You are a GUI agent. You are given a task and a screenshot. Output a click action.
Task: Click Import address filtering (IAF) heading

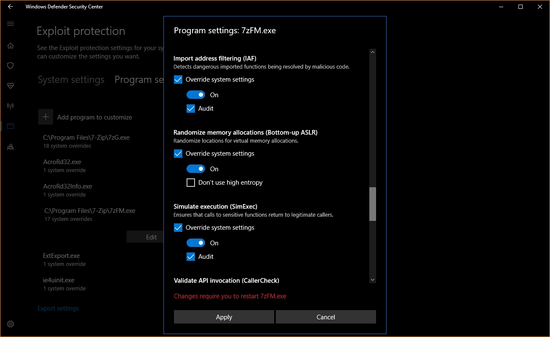coord(215,58)
